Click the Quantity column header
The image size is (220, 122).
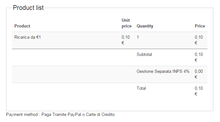click(145, 26)
